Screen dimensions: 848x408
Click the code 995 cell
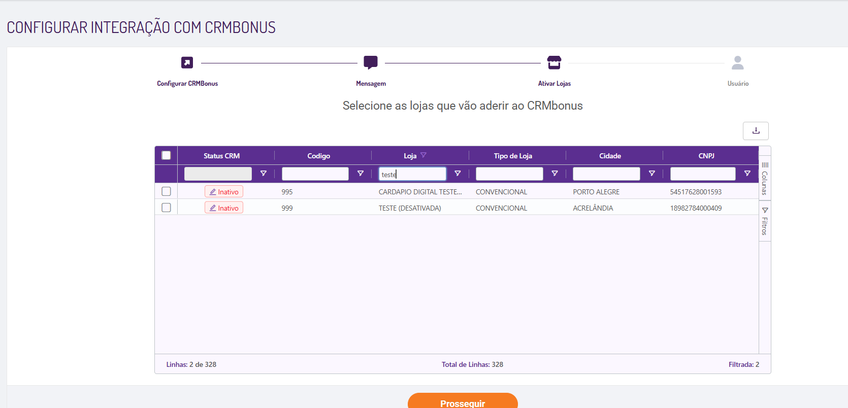[x=287, y=192]
